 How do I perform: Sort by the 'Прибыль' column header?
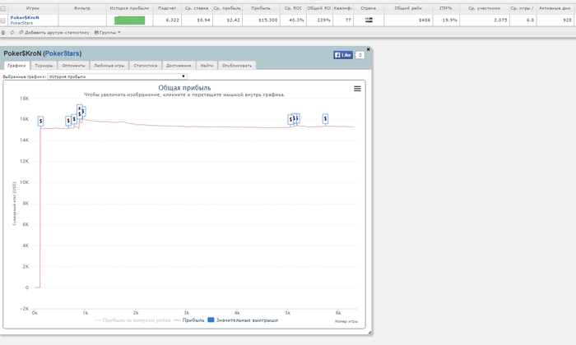[x=261, y=8]
